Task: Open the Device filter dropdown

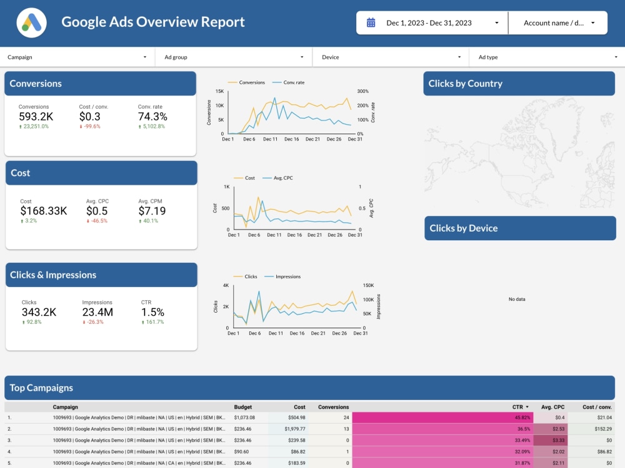Action: click(390, 57)
